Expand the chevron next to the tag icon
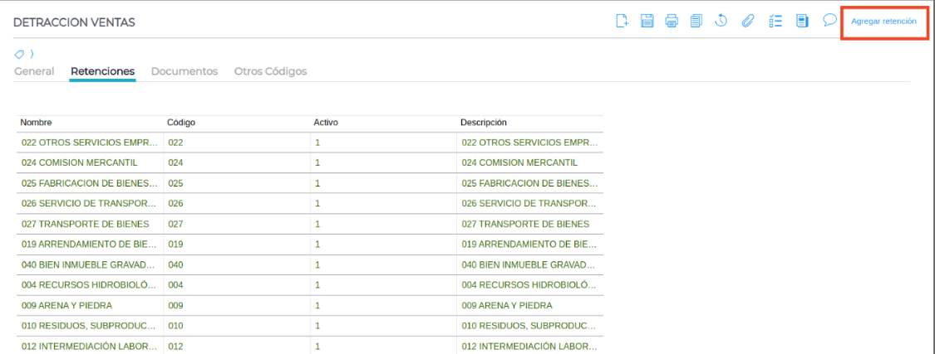Image resolution: width=935 pixels, height=354 pixels. tap(32, 54)
